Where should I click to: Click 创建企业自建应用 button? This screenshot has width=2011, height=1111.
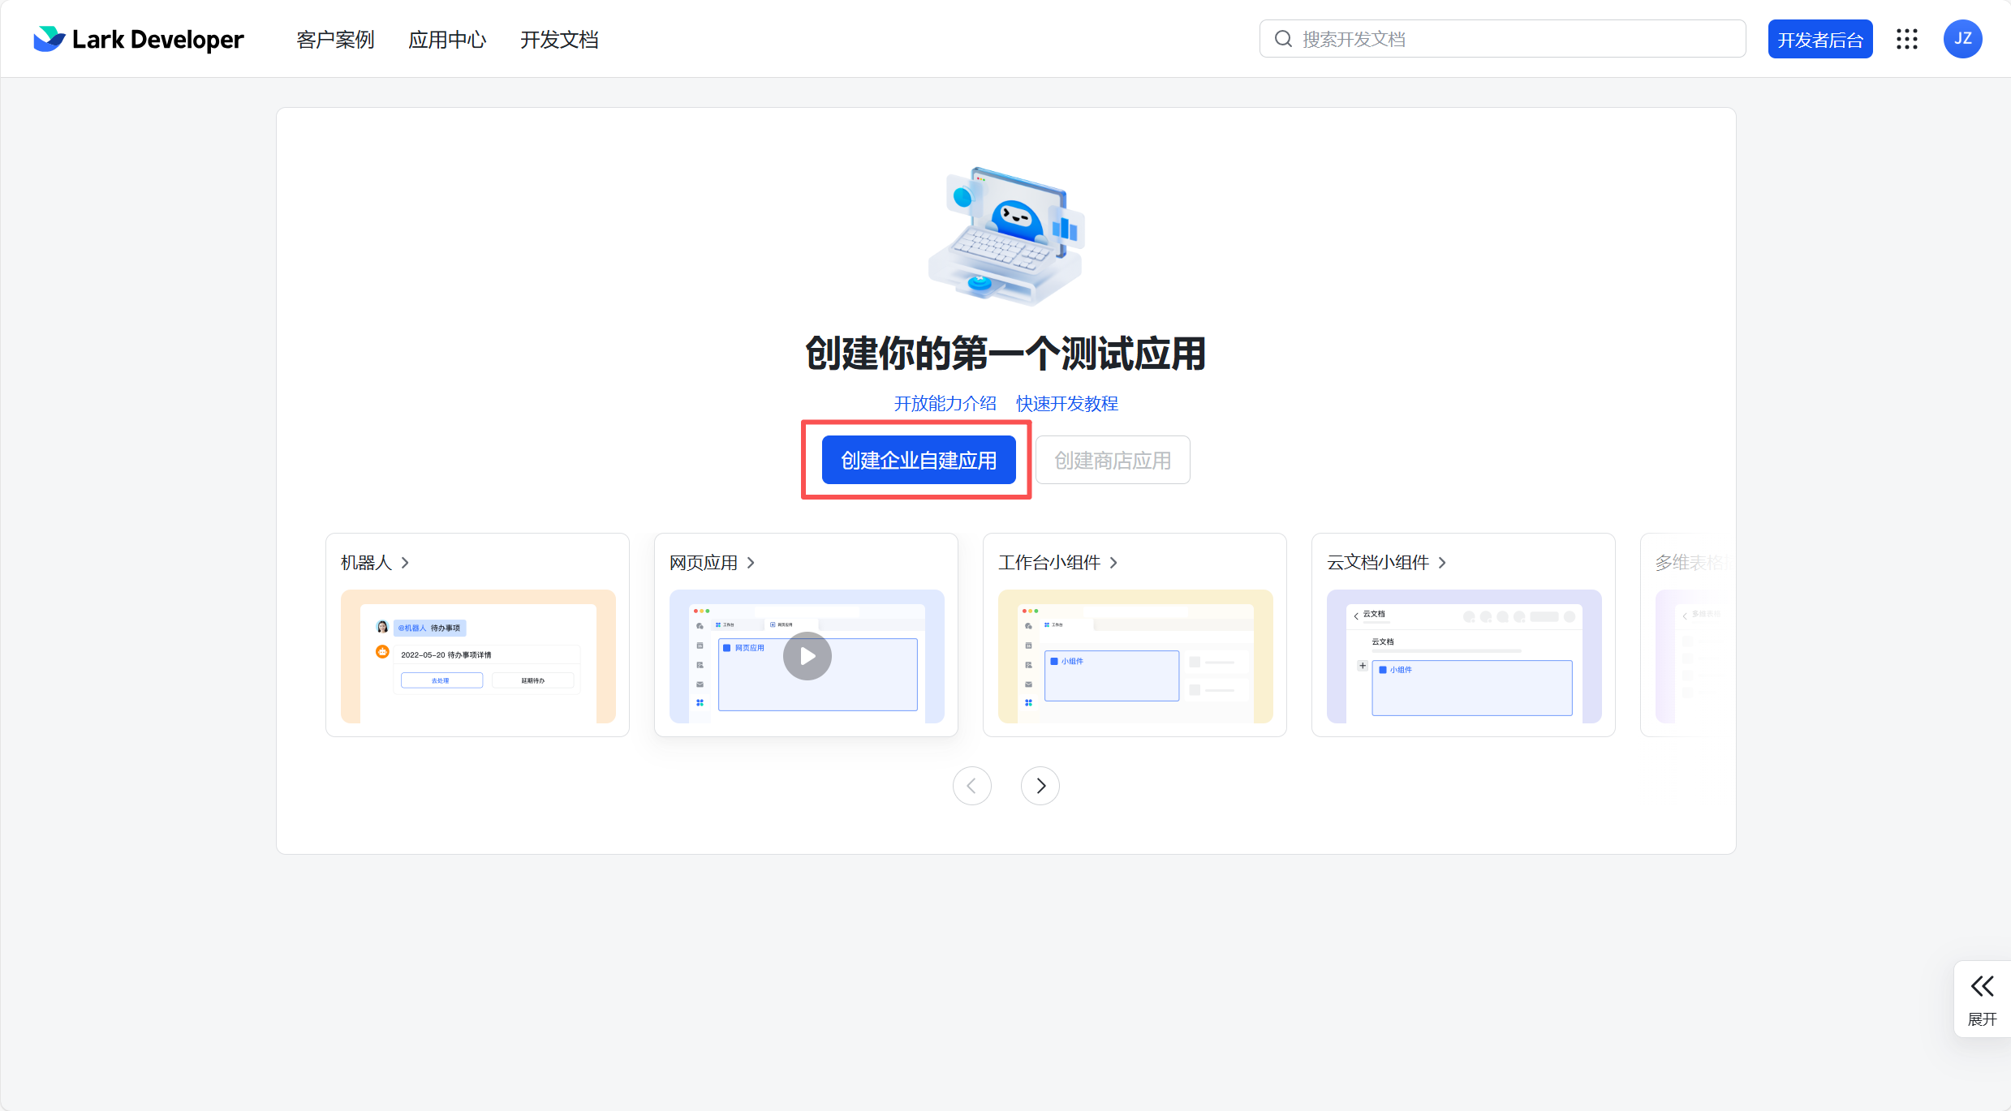tap(917, 459)
